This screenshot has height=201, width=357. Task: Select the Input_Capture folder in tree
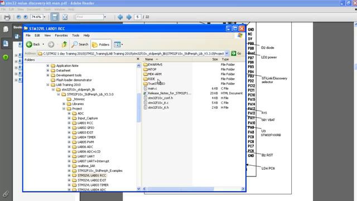tap(85, 118)
